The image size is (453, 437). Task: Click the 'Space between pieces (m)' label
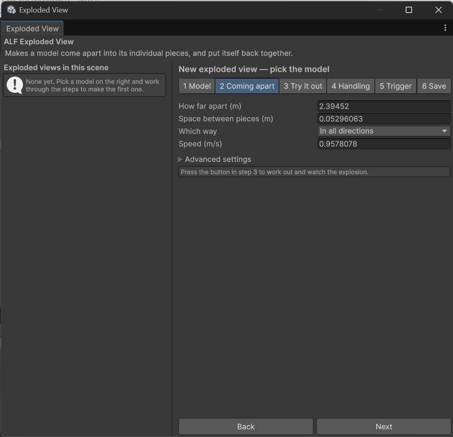pyautogui.click(x=225, y=119)
